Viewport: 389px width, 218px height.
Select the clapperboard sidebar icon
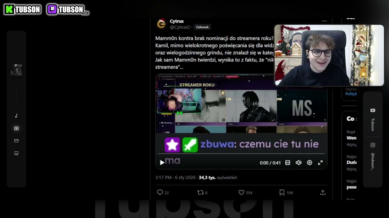click(x=16, y=141)
